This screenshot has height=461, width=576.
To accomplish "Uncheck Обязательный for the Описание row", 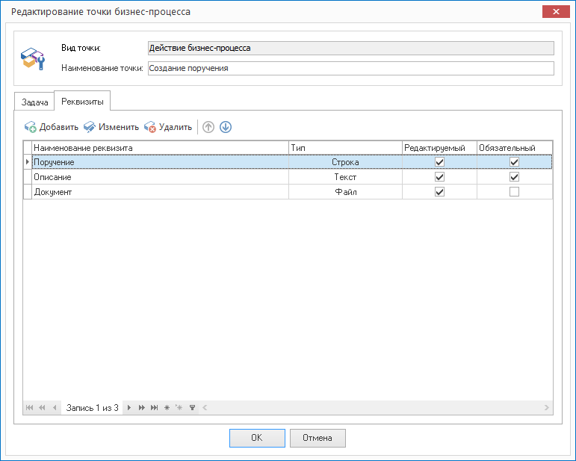I will [514, 176].
